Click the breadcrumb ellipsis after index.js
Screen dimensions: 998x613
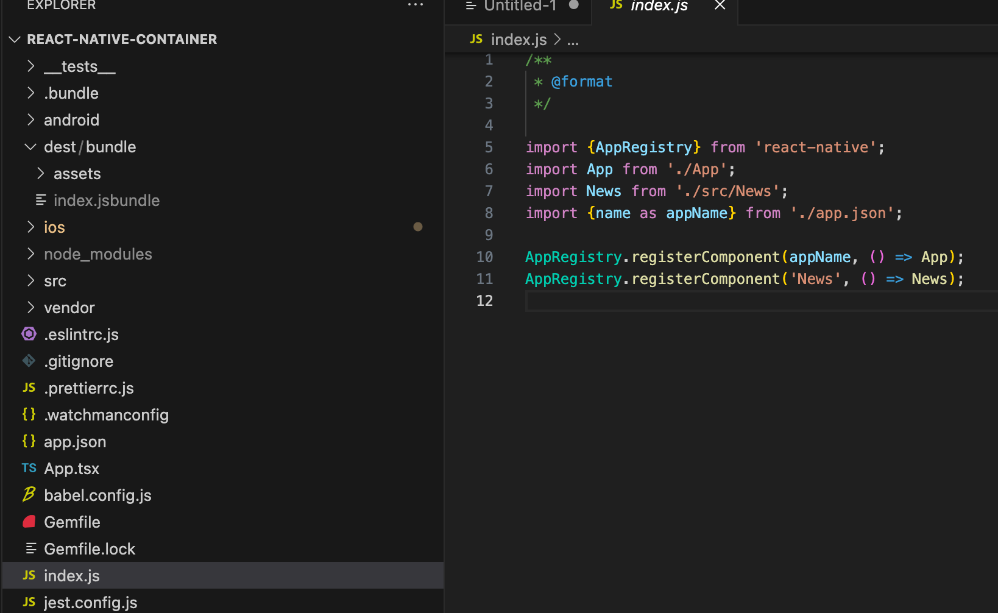point(573,41)
